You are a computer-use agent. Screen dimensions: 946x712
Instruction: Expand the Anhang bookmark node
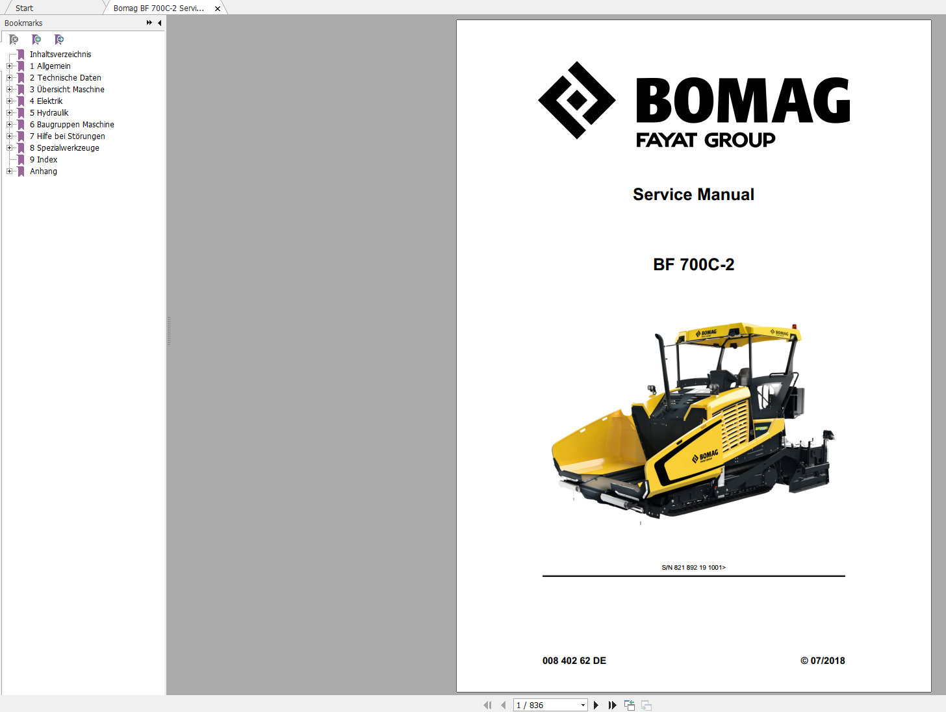(9, 172)
